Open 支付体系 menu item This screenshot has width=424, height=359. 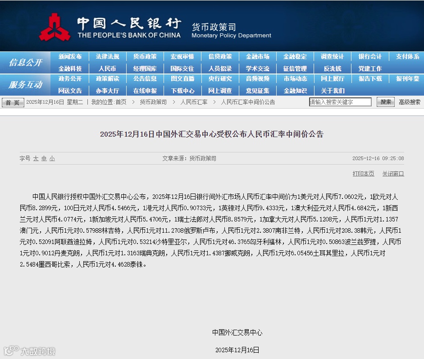(x=407, y=56)
